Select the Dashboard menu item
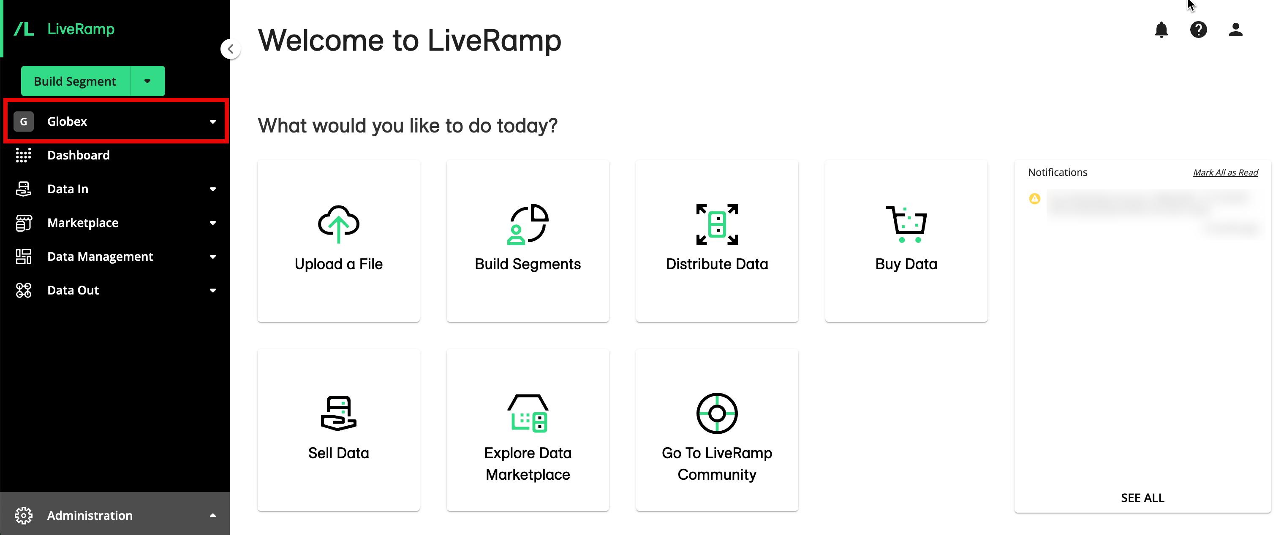The image size is (1284, 535). tap(79, 154)
